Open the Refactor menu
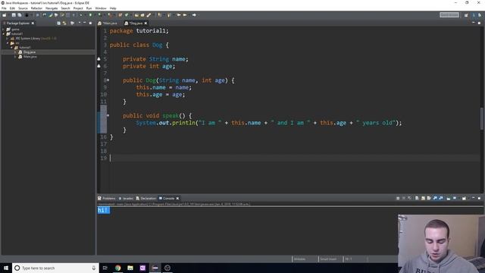485x273 pixels. click(36, 8)
